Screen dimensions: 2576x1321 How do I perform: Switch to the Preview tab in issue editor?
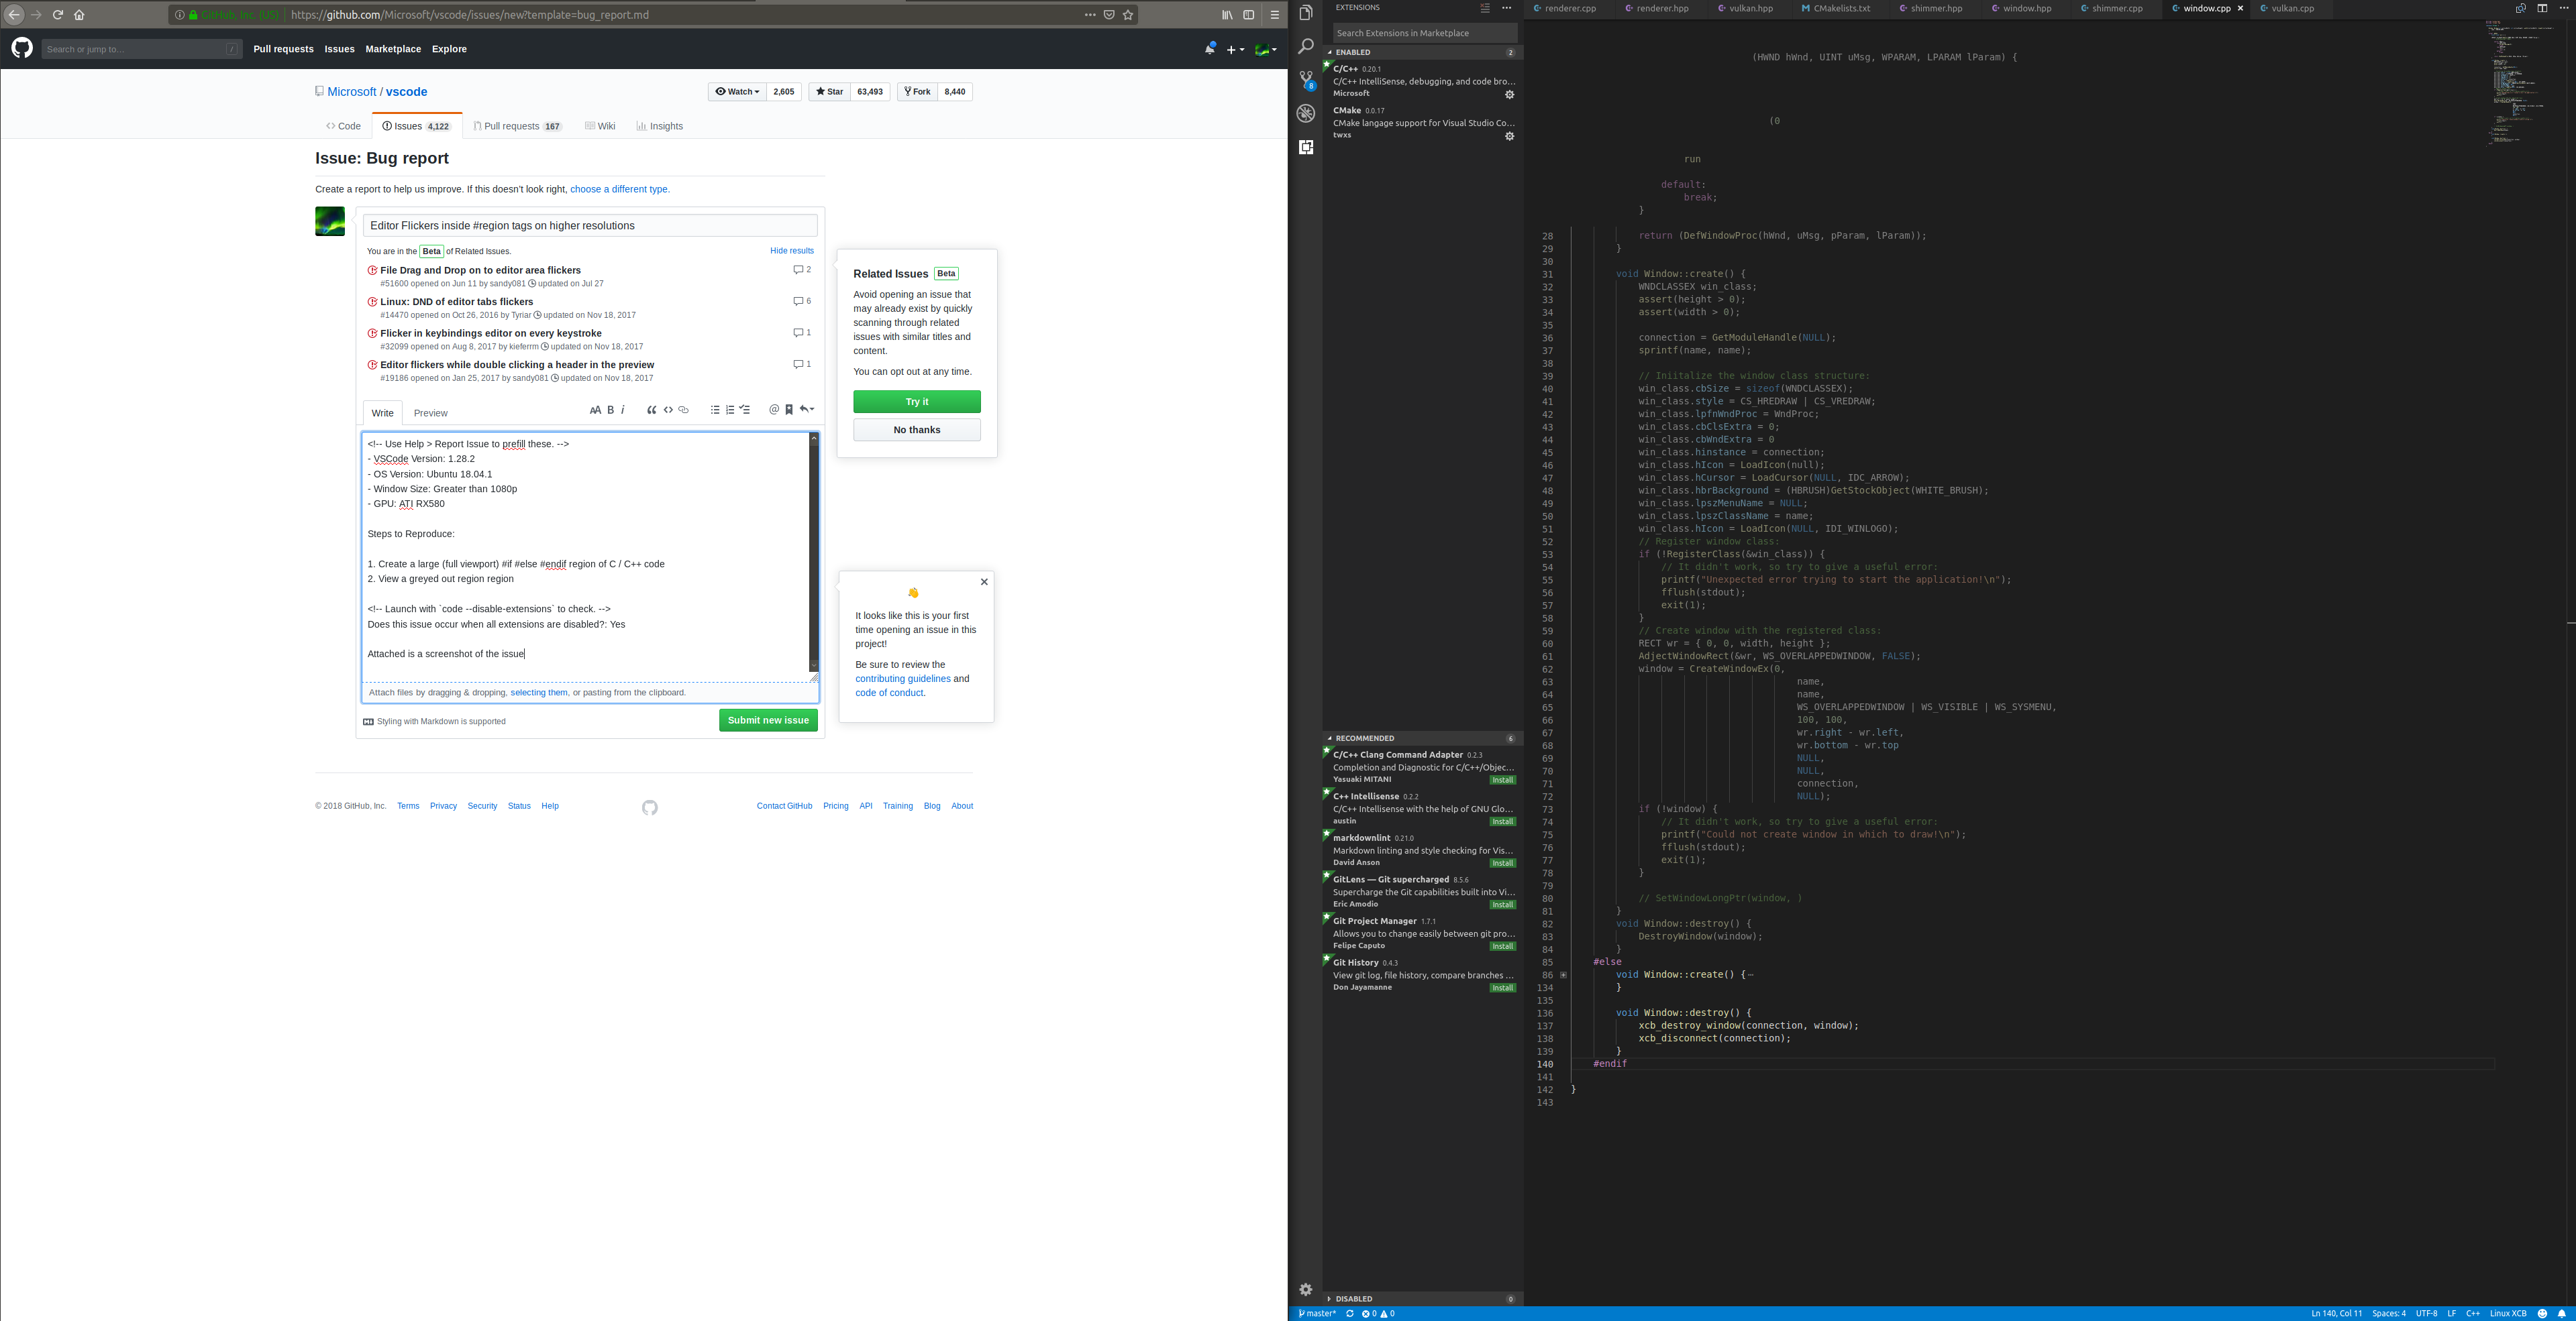click(431, 412)
